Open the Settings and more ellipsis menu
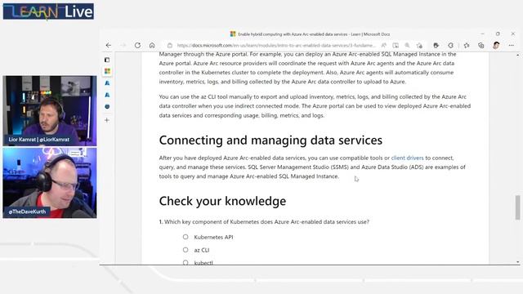The image size is (523, 294). point(512,46)
